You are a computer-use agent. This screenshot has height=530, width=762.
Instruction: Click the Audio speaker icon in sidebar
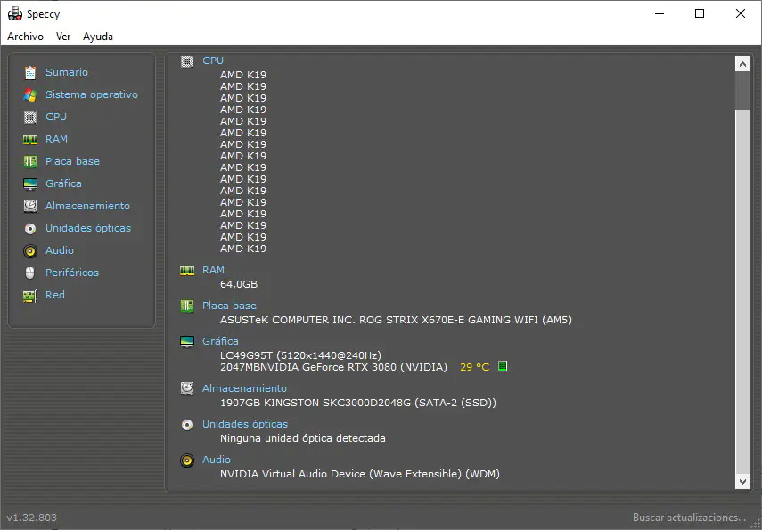30,250
